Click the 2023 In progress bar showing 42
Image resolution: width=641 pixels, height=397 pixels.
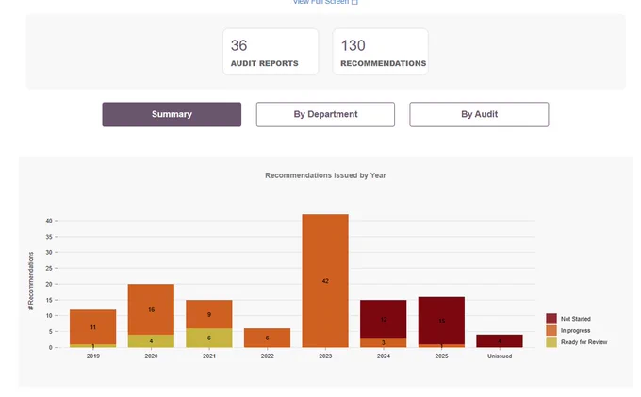pyautogui.click(x=325, y=281)
